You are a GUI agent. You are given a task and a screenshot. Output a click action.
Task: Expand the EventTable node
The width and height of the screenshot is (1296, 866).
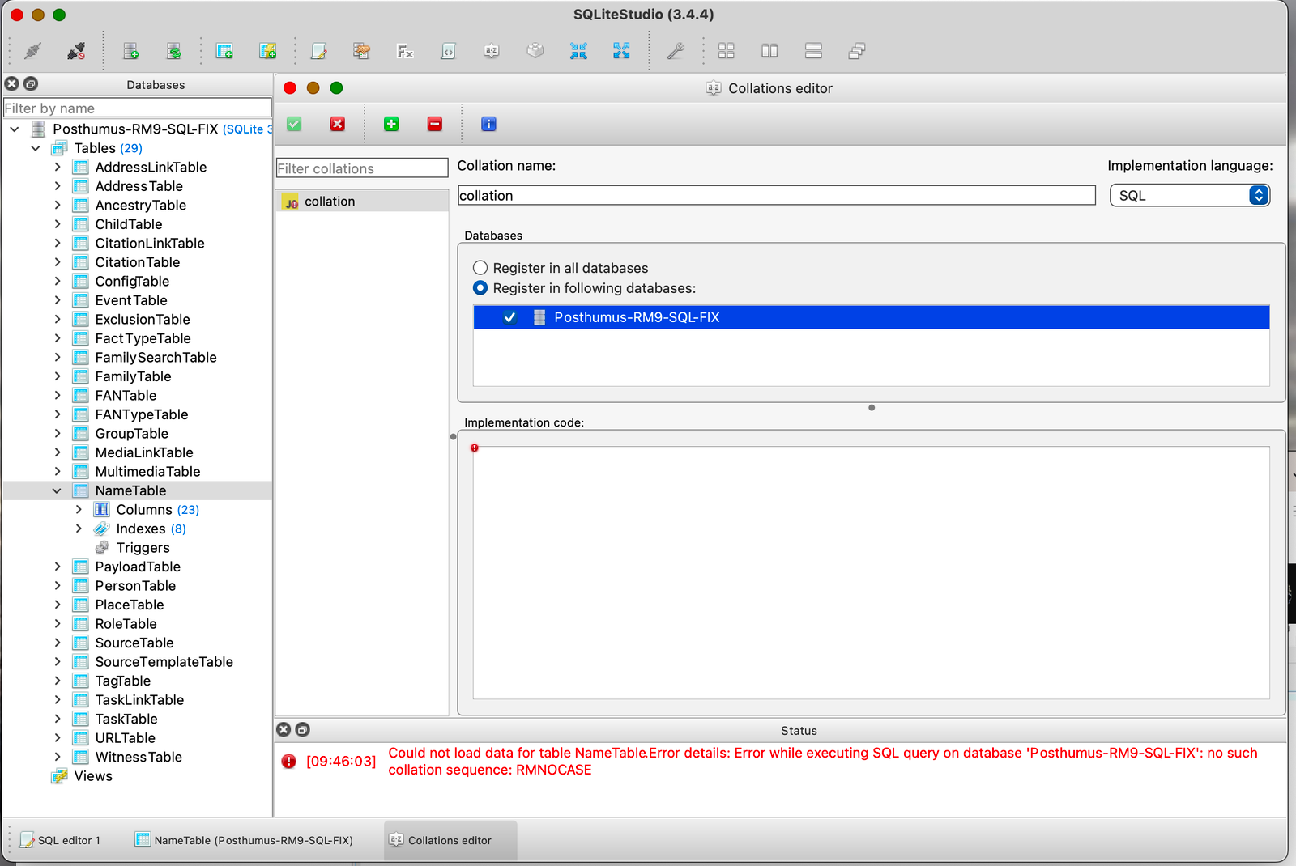[x=57, y=300]
